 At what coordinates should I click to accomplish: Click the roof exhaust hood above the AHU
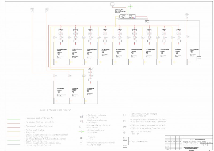click(113, 4)
